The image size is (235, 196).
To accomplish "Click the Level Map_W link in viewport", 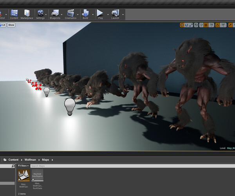I will [231, 148].
